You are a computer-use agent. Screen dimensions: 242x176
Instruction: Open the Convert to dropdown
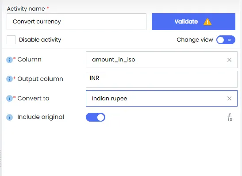click(x=161, y=99)
